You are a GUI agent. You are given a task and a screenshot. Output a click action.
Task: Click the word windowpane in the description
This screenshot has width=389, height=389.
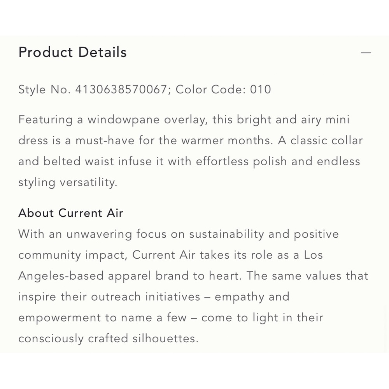(124, 120)
